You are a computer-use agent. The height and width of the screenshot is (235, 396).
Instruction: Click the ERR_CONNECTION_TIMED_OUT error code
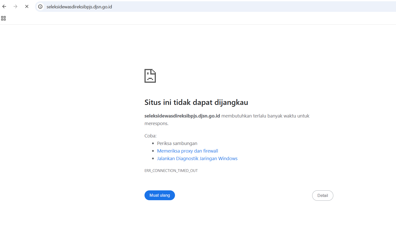point(171,171)
